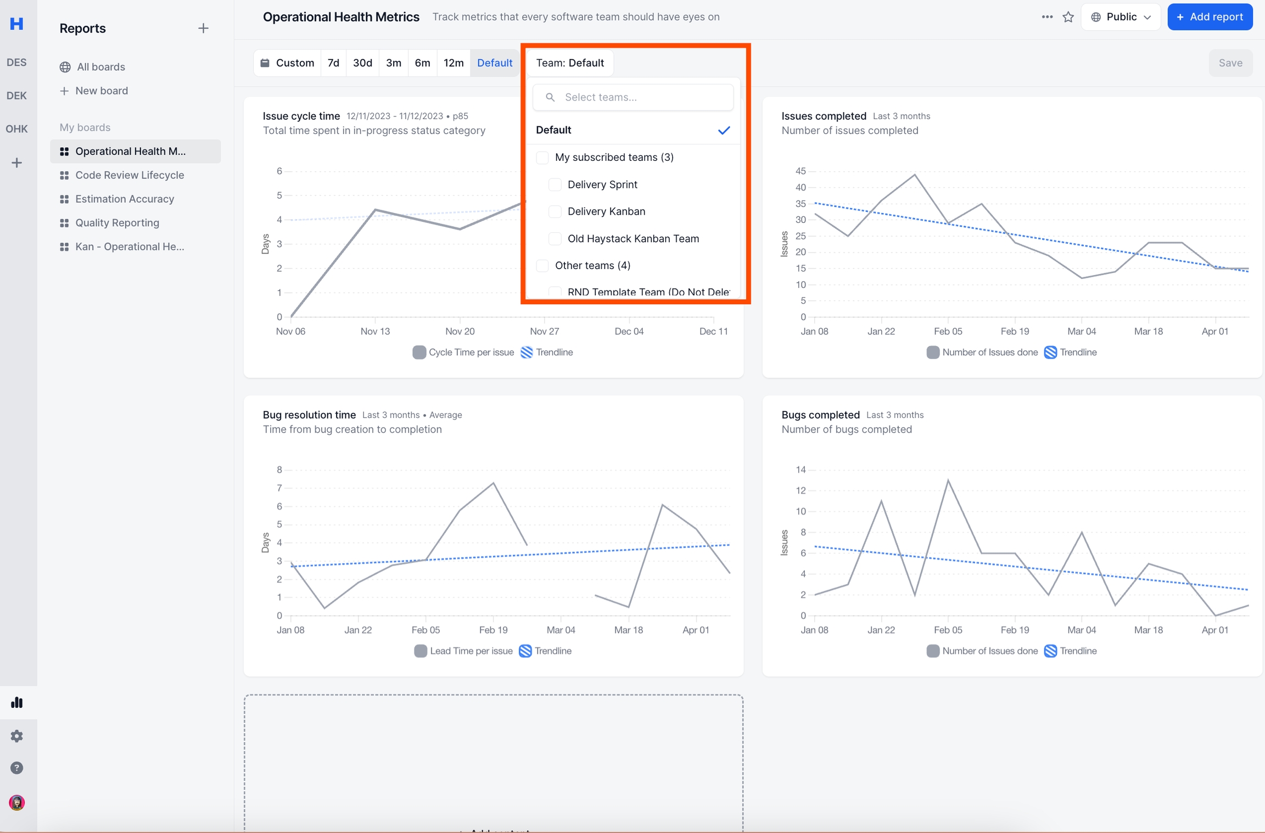The height and width of the screenshot is (833, 1265).
Task: Check the Delivery Sprint team checkbox
Action: [x=555, y=185]
